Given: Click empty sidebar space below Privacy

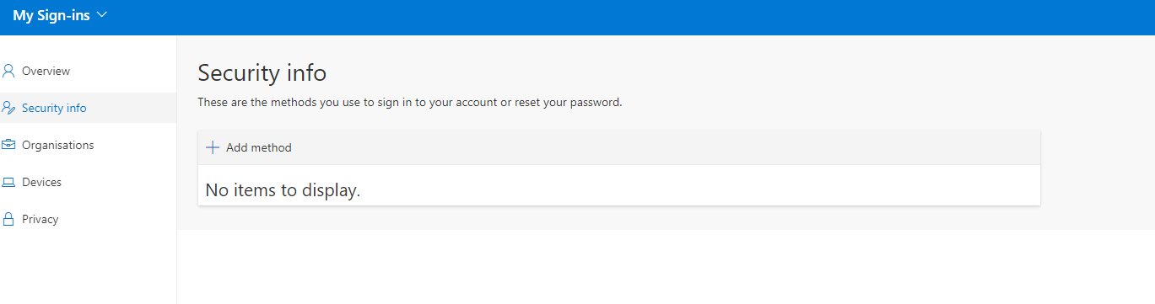Looking at the screenshot, I should [88, 269].
